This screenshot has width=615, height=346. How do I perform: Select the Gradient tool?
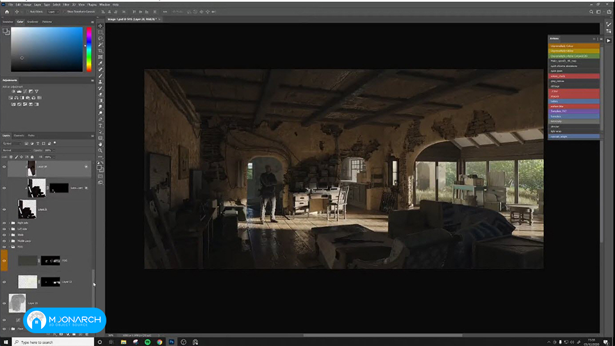coord(101,101)
